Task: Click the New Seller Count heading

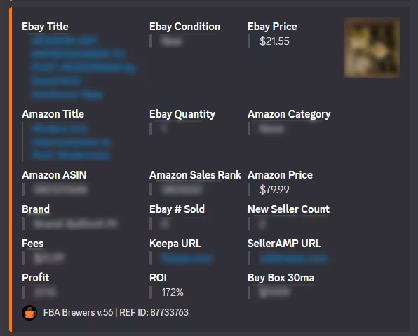Action: click(288, 209)
